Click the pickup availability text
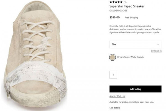This screenshot has width=166, height=111. (132, 102)
